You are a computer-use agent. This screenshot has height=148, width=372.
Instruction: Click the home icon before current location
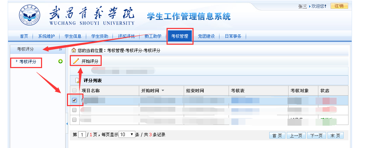click(74, 51)
